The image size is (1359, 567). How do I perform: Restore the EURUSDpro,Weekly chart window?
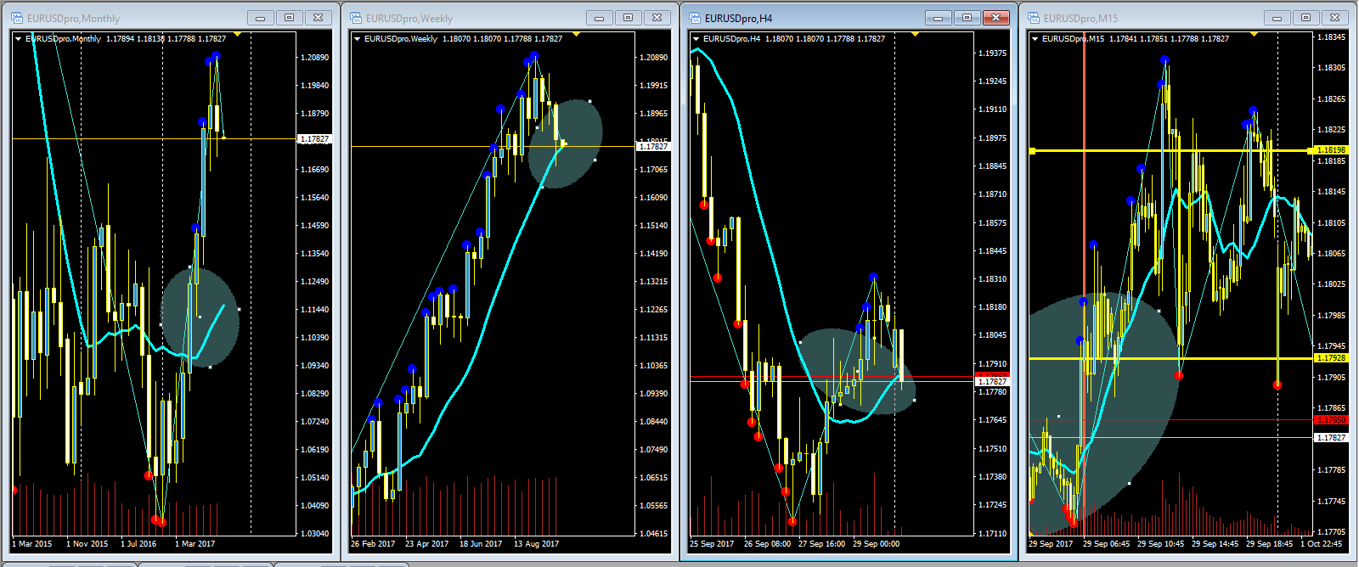click(x=628, y=18)
